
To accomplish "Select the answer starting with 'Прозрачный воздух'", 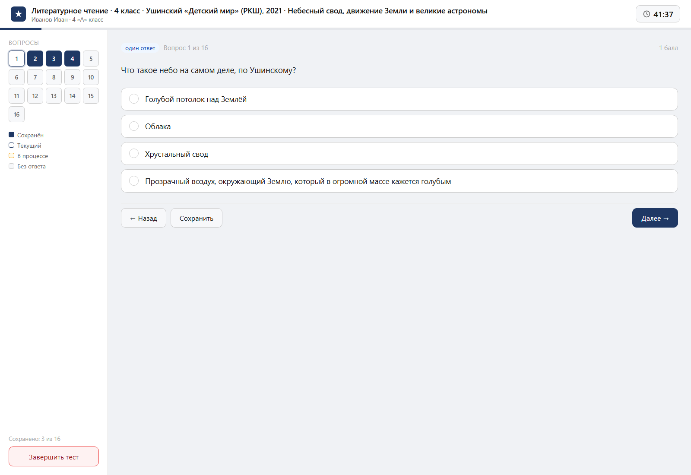I will (x=399, y=181).
